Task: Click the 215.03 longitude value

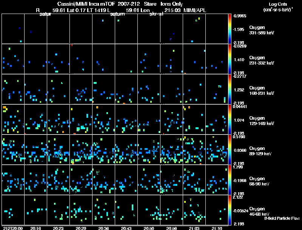Action: point(173,10)
